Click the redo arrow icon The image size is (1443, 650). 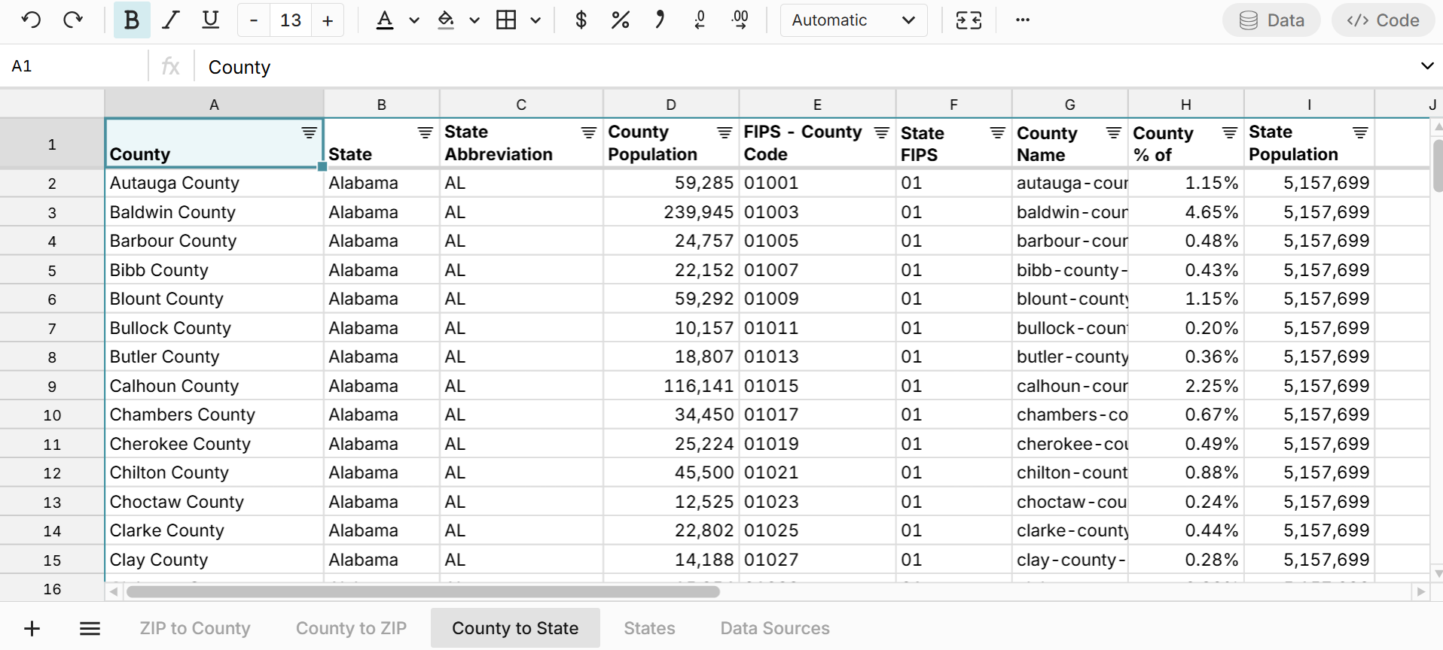73,20
